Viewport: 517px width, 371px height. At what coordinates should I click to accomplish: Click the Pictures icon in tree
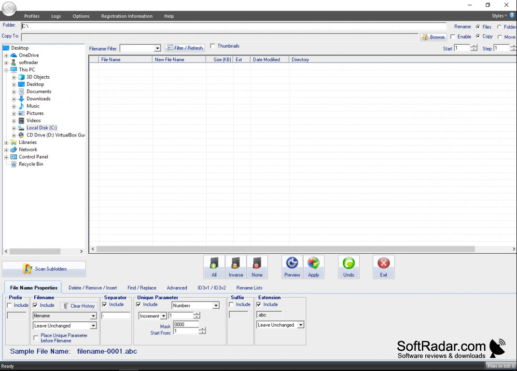[x=21, y=113]
